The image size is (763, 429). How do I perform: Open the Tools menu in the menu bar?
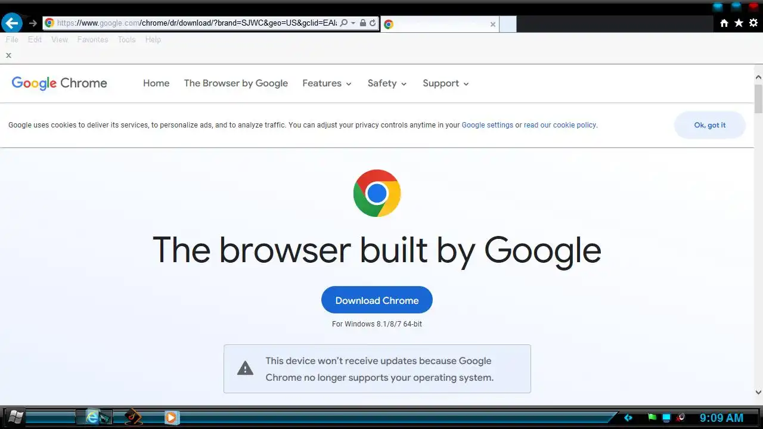[126, 39]
